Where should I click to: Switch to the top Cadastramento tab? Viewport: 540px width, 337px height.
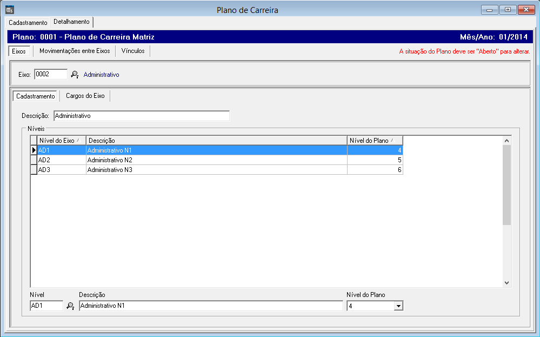click(28, 23)
